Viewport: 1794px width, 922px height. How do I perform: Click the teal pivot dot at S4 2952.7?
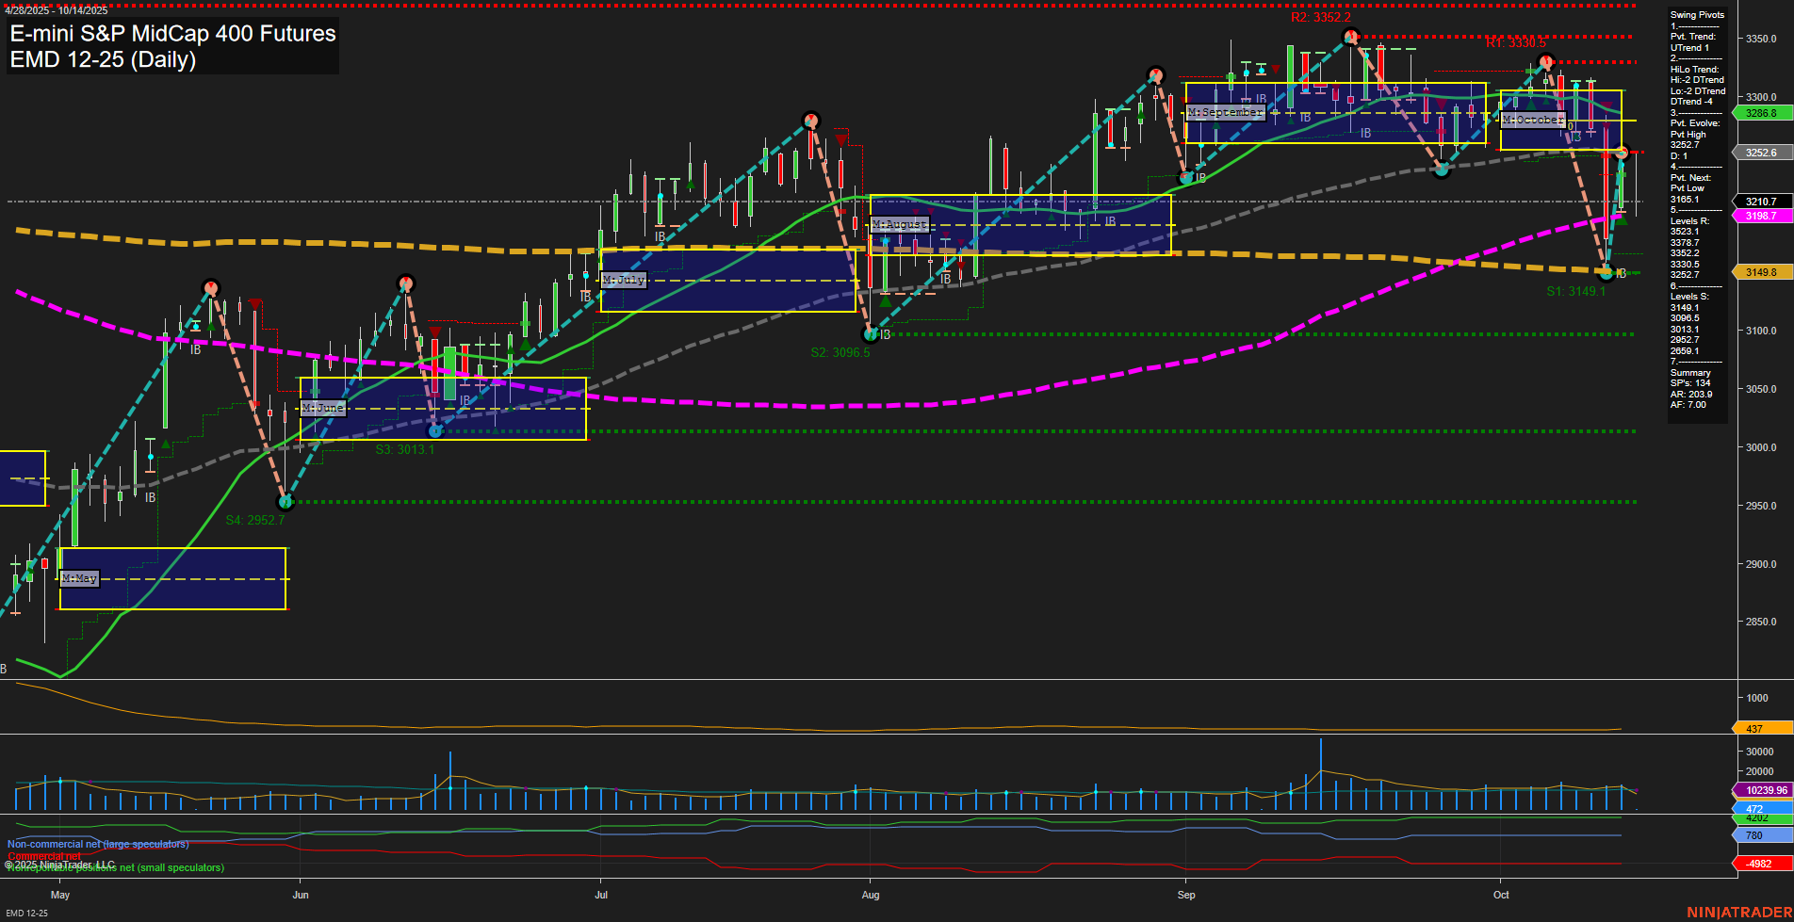coord(287,502)
